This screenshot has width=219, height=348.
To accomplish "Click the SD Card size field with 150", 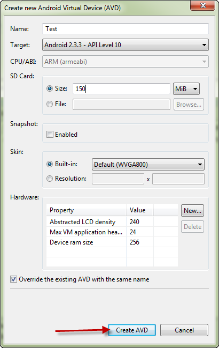I will point(121,89).
